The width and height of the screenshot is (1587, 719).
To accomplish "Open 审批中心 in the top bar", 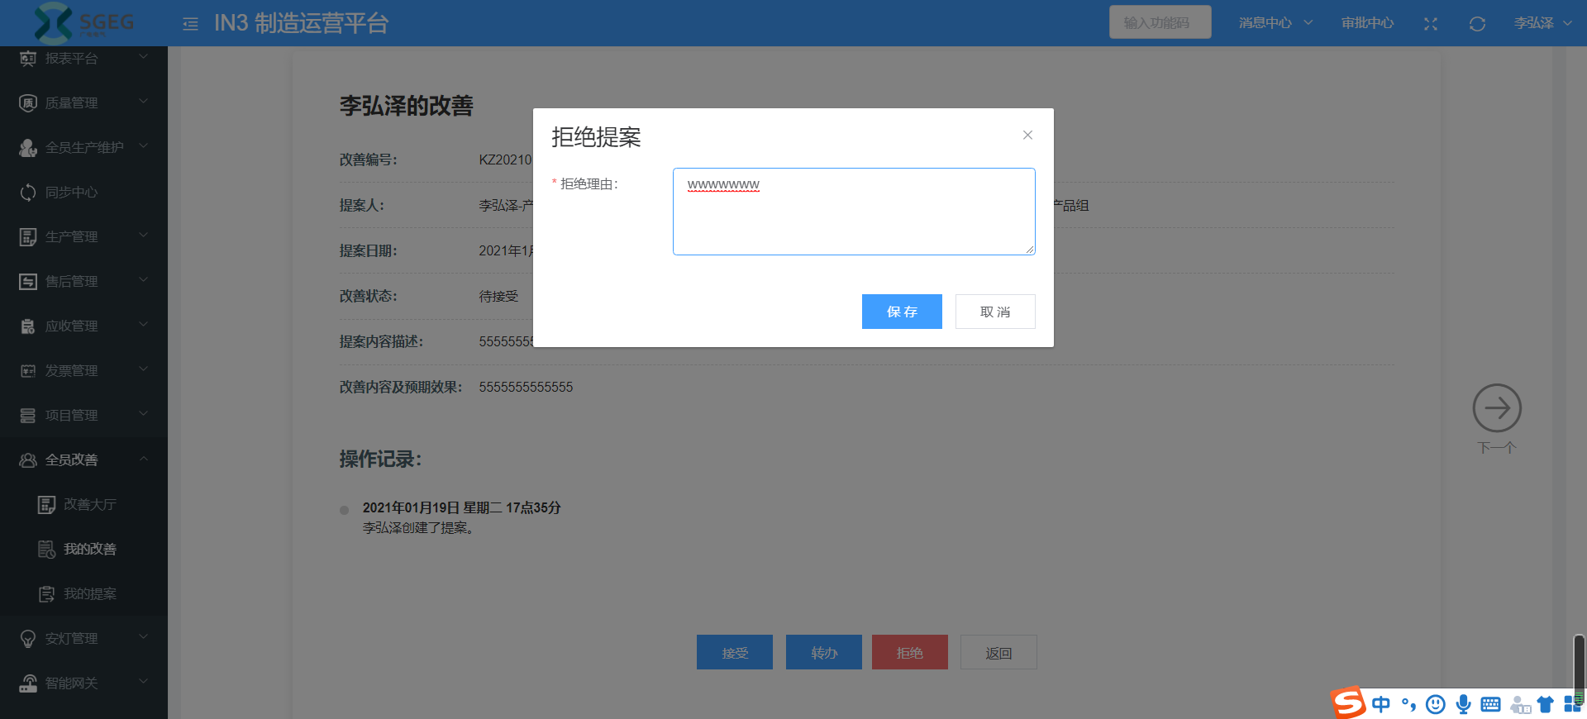I will tap(1367, 23).
